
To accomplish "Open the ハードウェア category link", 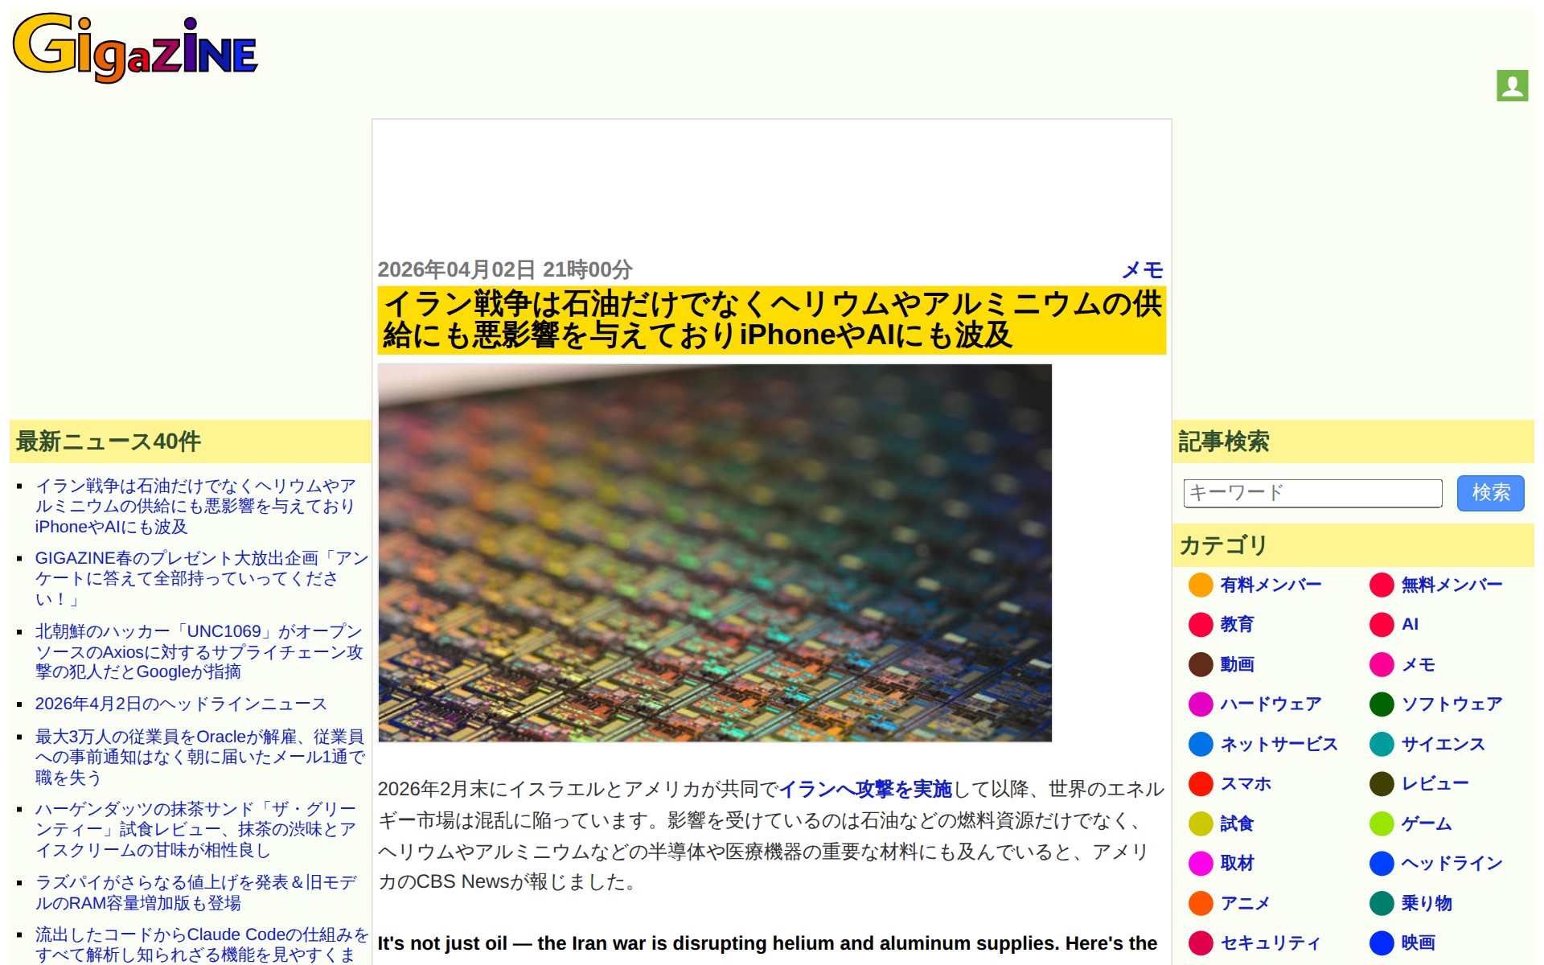I will [x=1271, y=704].
